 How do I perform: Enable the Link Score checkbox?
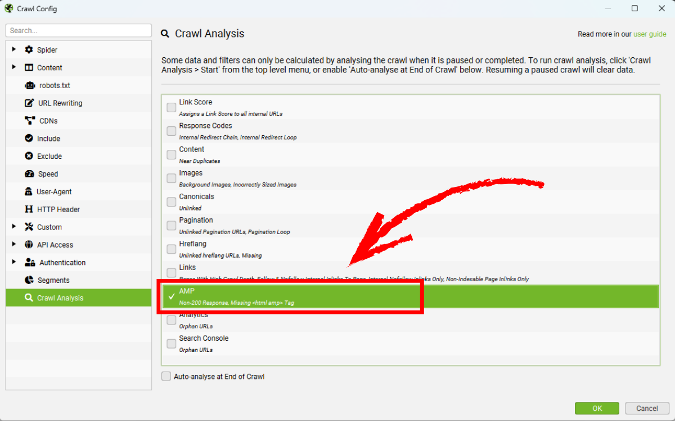tap(172, 107)
